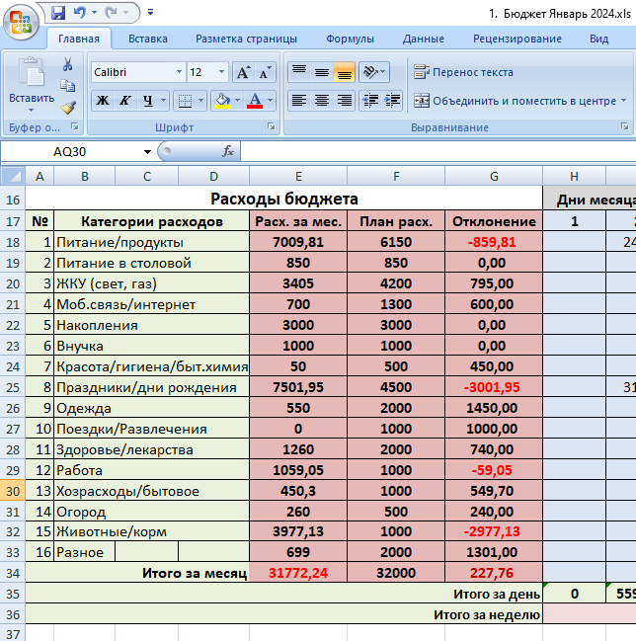Click the Save floppy disk icon

pos(58,13)
